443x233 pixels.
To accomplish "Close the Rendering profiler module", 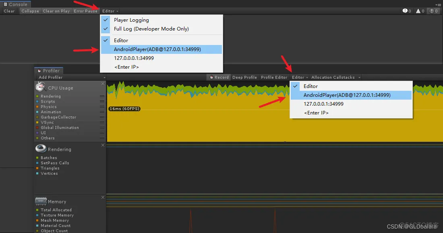I will 103,145.
